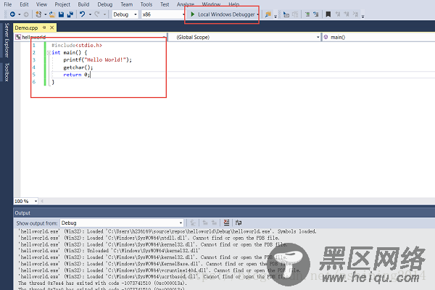
Task: Click the Display Object Member List icon
Action: (x=286, y=14)
